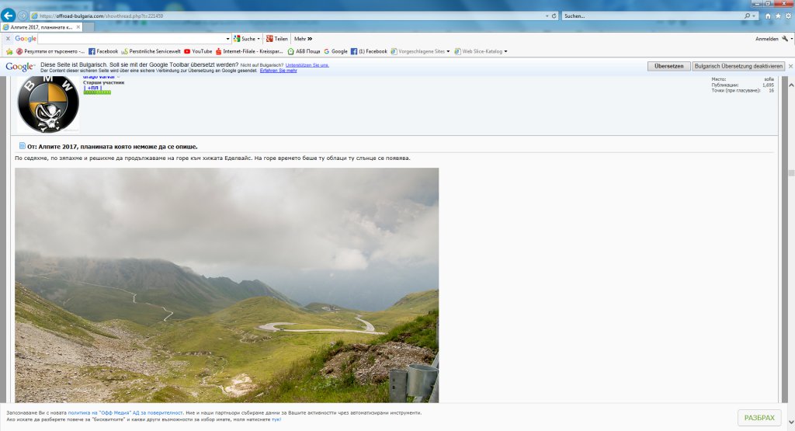This screenshot has height=431, width=795.
Task: Close the Google Toolbar with its X
Action: coord(8,39)
